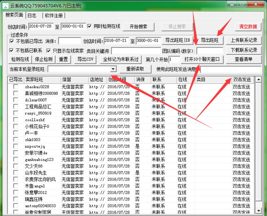
Task: Click the 双击发送 column header
Action: pyautogui.click(x=243, y=80)
